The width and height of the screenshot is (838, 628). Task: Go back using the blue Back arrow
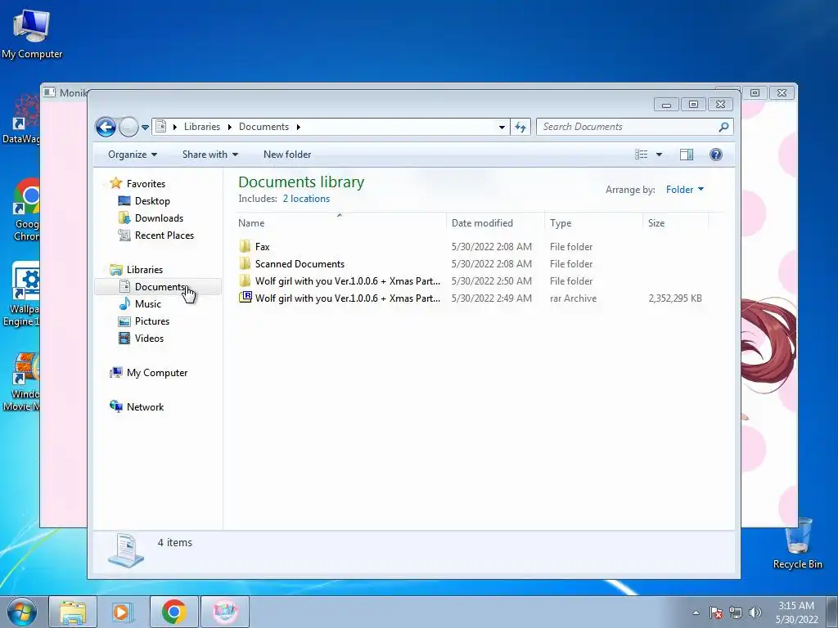(x=106, y=127)
